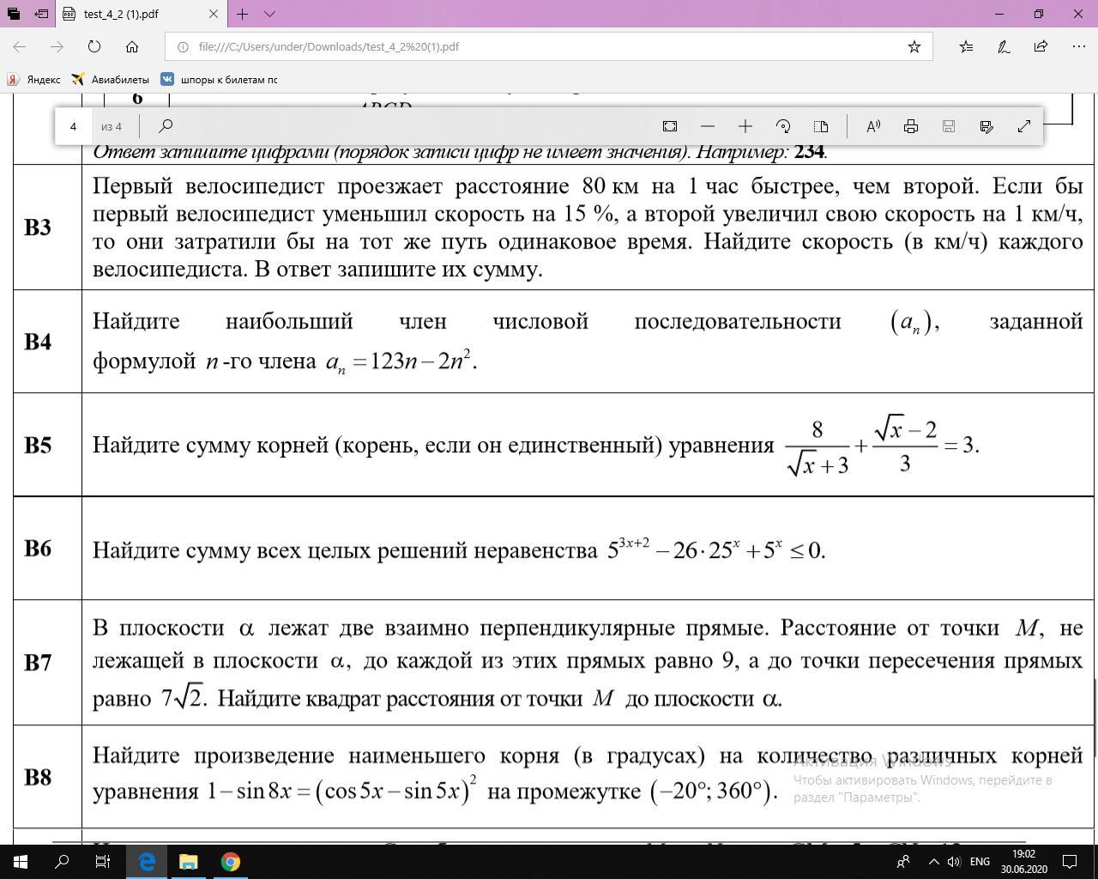Open the Яндекс bookmark
The height and width of the screenshot is (879, 1098).
pos(34,79)
